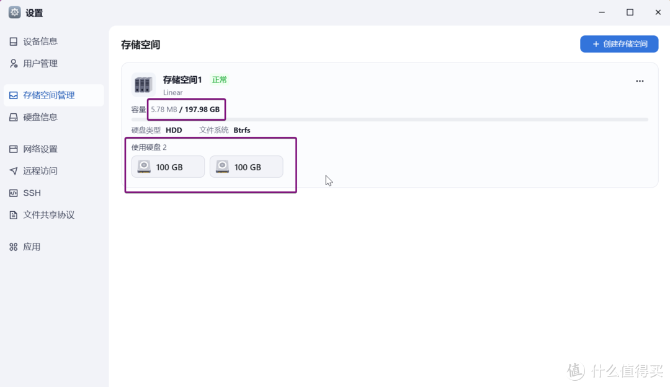
Task: Open 远程访问 sidebar entry
Action: coord(54,171)
